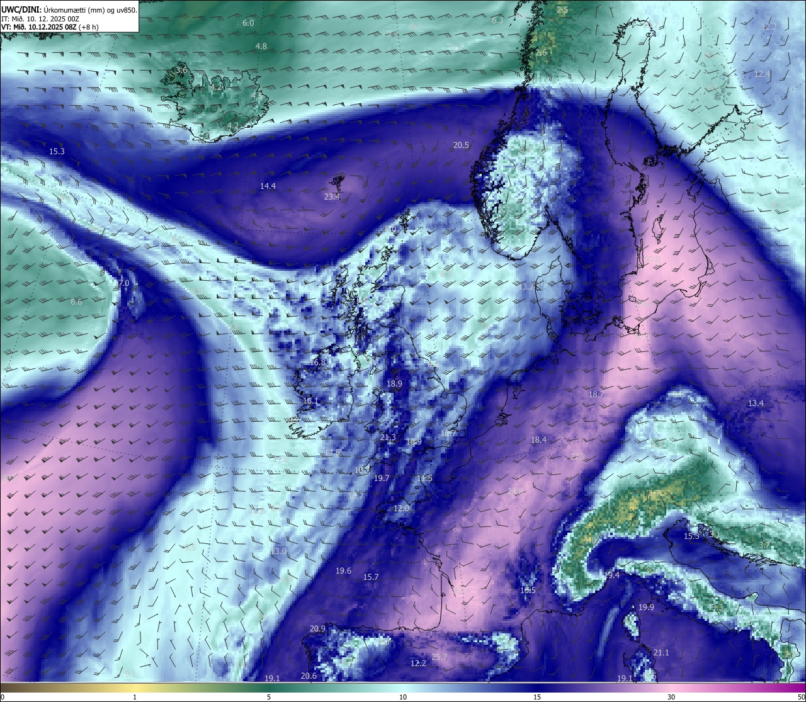The height and width of the screenshot is (702, 806).
Task: Click the title "UWC/DINI: Úrkomumætti (mm) og uv850."
Action: 69,10
